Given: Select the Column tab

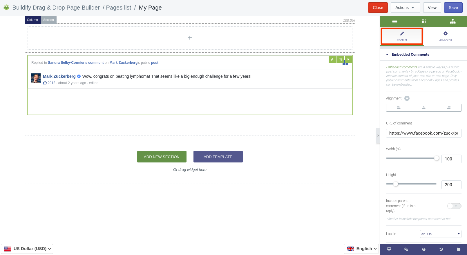Looking at the screenshot, I should (x=32, y=20).
